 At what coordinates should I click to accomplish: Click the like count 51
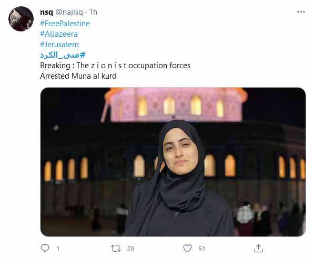[202, 249]
